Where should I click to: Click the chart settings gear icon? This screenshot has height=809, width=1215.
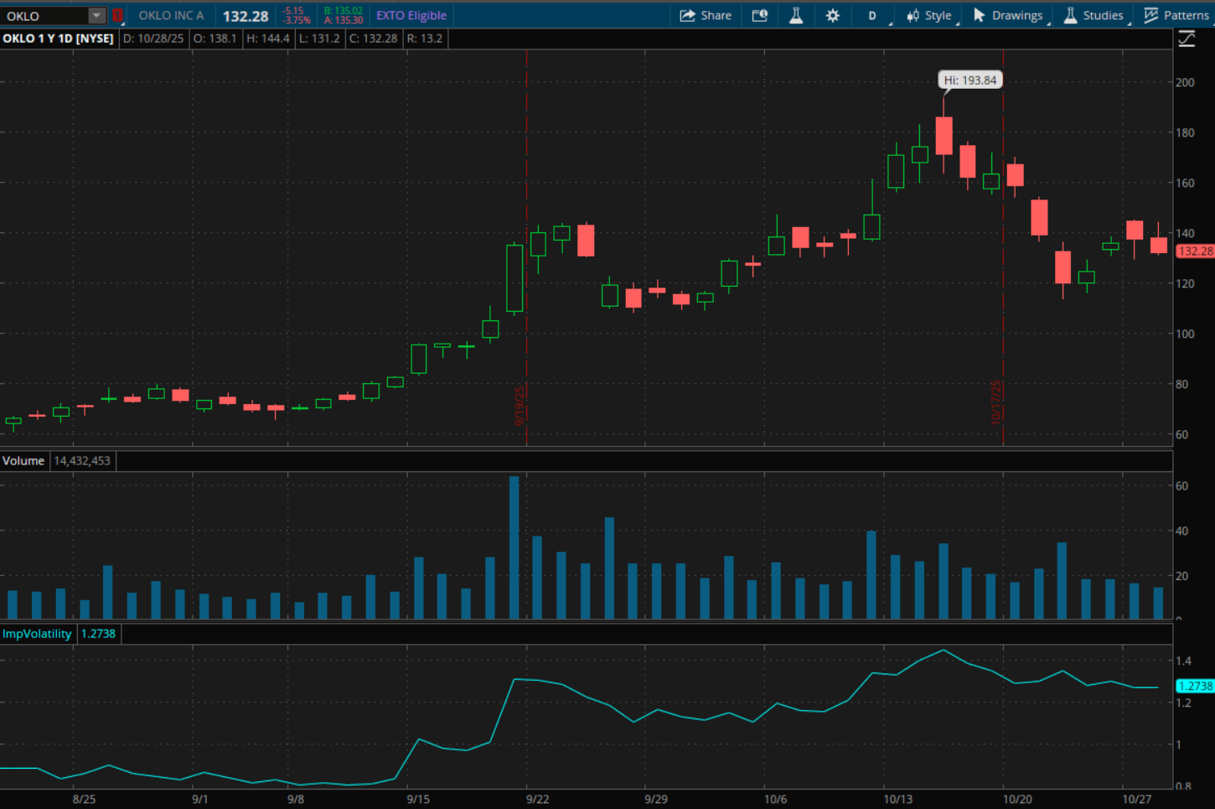point(832,15)
